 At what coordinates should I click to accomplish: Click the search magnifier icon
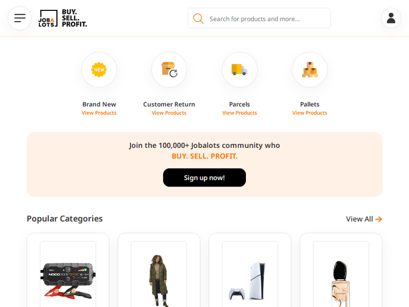coord(199,19)
